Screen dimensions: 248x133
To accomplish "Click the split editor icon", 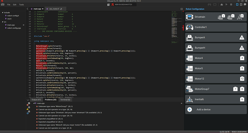I will (182, 9).
